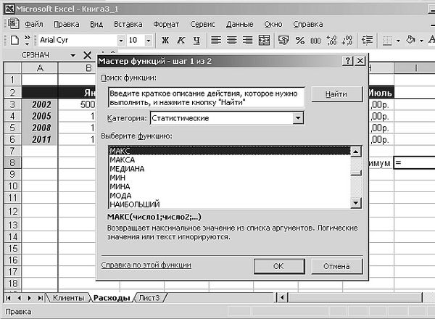This screenshot has width=435, height=319.
Task: Apply percent style format
Action: click(298, 40)
